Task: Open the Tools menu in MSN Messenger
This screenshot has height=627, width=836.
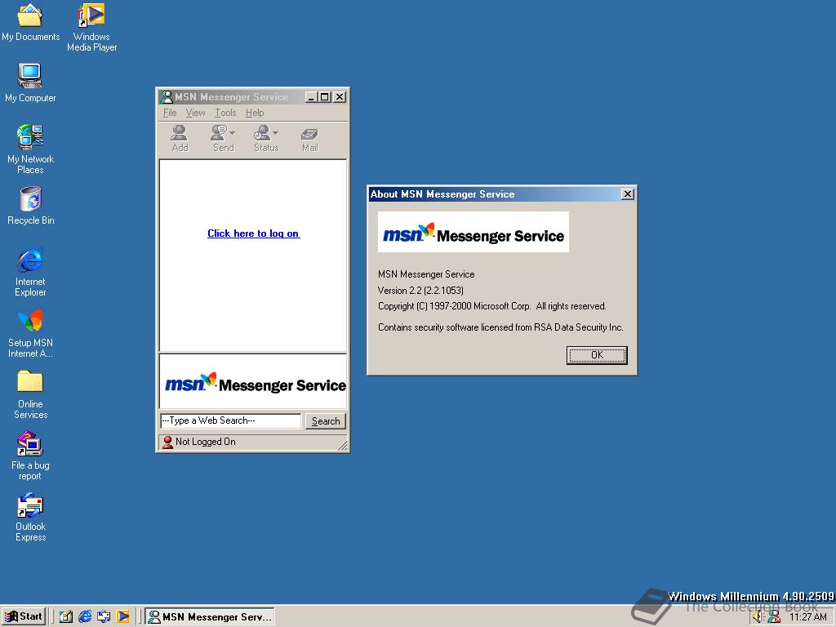Action: (x=225, y=113)
